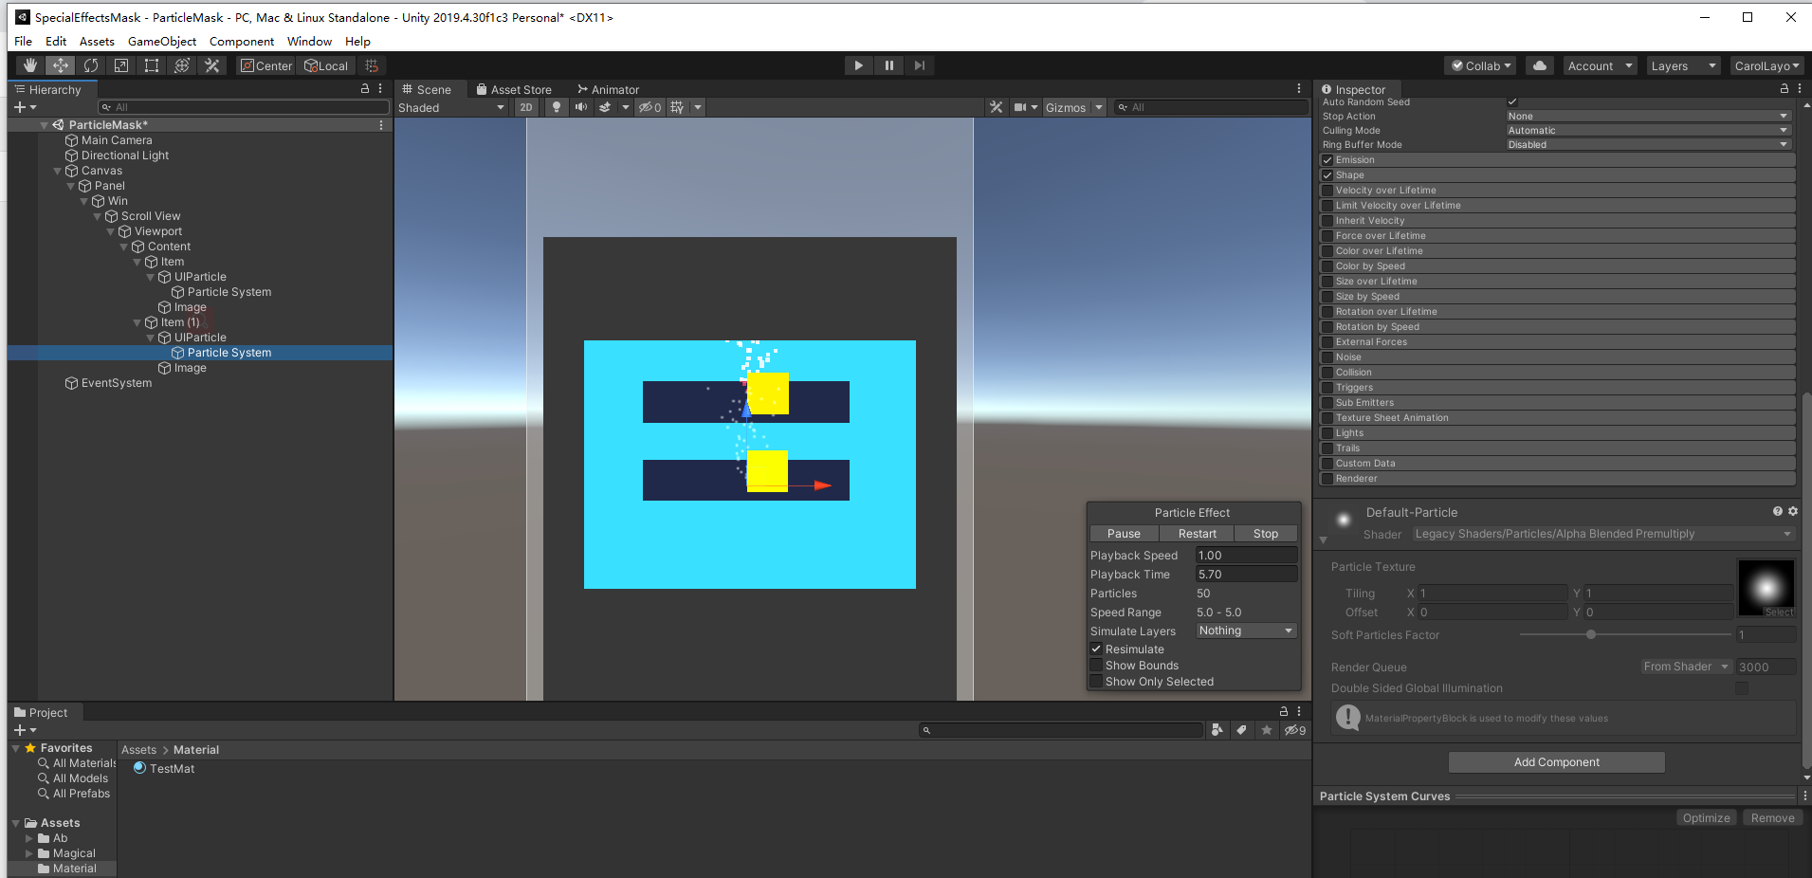Enable Velocity over Lifetime module
1812x878 pixels.
click(1327, 191)
